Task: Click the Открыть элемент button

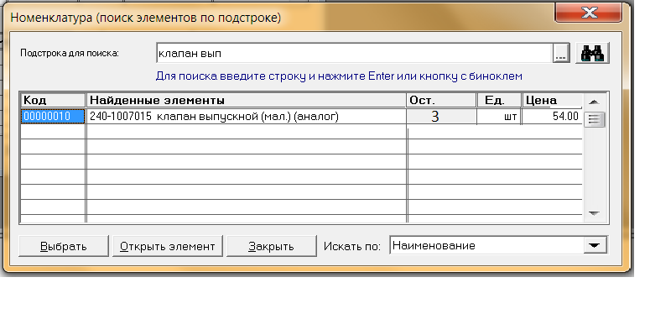Action: pos(168,246)
